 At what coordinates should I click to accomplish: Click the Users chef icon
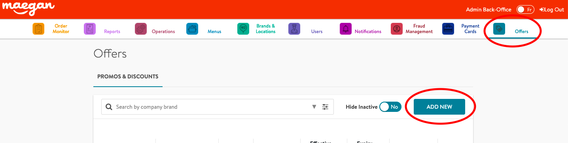(294, 29)
